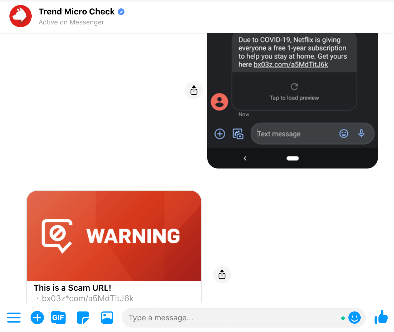The width and height of the screenshot is (394, 332).
Task: Click the "Text message" field in screenshot
Action: click(x=292, y=134)
